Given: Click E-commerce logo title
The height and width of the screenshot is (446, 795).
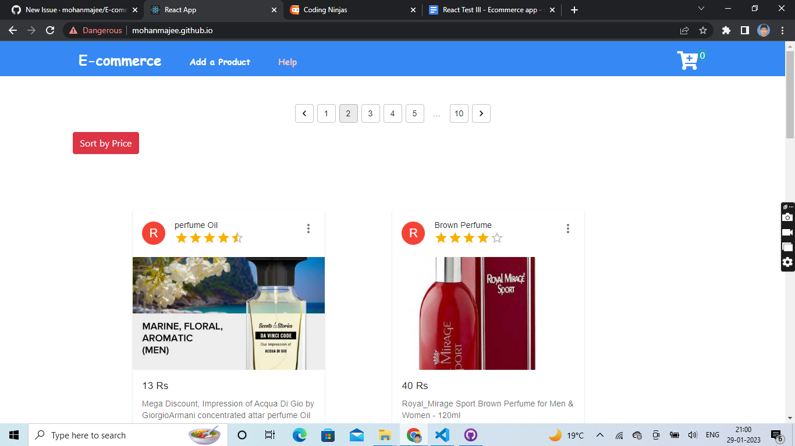Looking at the screenshot, I should (x=120, y=61).
